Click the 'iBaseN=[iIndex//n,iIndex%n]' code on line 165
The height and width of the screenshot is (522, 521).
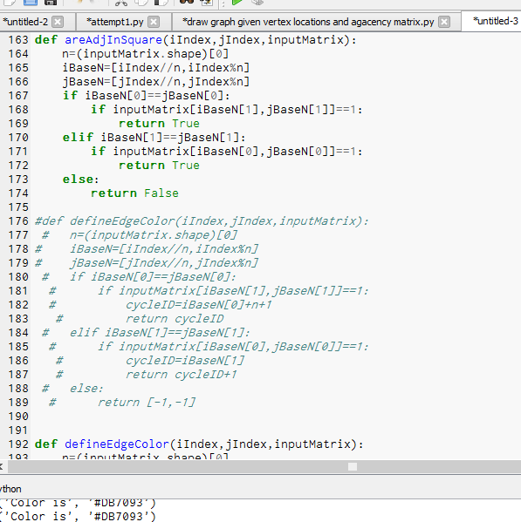click(156, 68)
